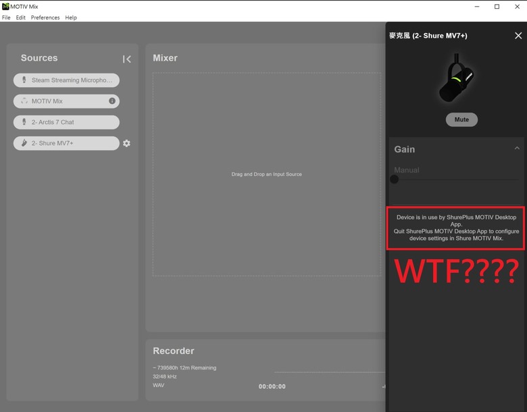Image resolution: width=527 pixels, height=412 pixels.
Task: Click the Recorder heading
Action: [x=174, y=351]
